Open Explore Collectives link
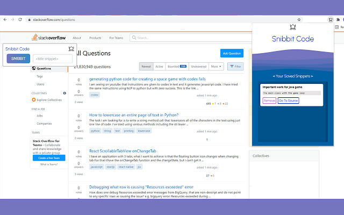The width and height of the screenshot is (344, 215). pos(49,100)
